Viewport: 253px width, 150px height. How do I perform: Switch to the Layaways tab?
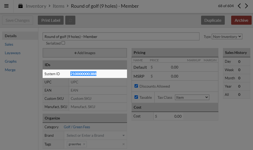[x=13, y=53]
